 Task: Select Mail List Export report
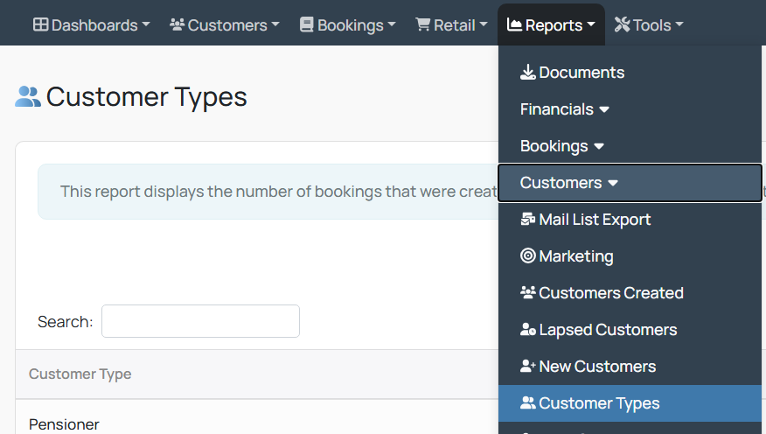point(630,220)
